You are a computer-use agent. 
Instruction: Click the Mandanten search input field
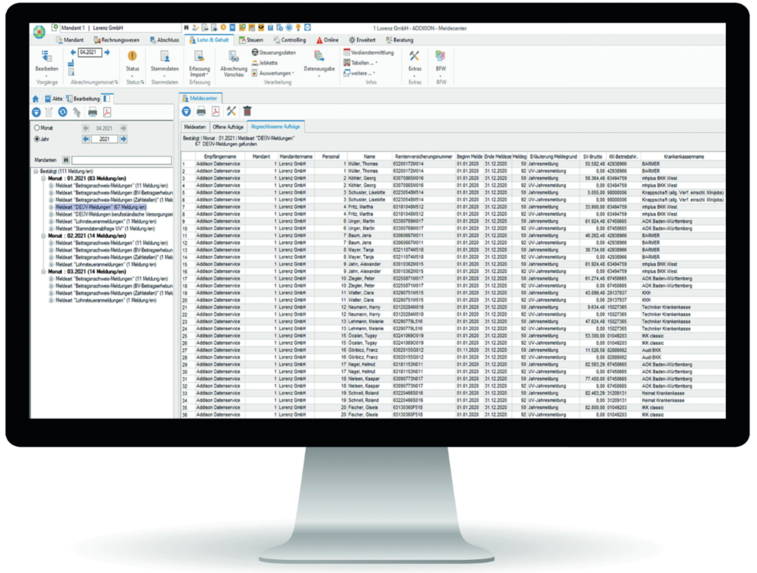click(x=121, y=160)
